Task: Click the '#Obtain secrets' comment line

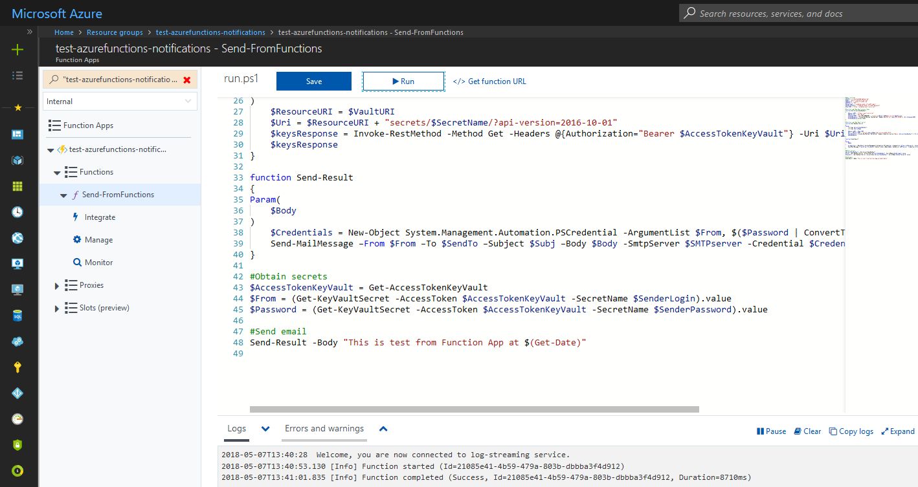Action: tap(289, 277)
